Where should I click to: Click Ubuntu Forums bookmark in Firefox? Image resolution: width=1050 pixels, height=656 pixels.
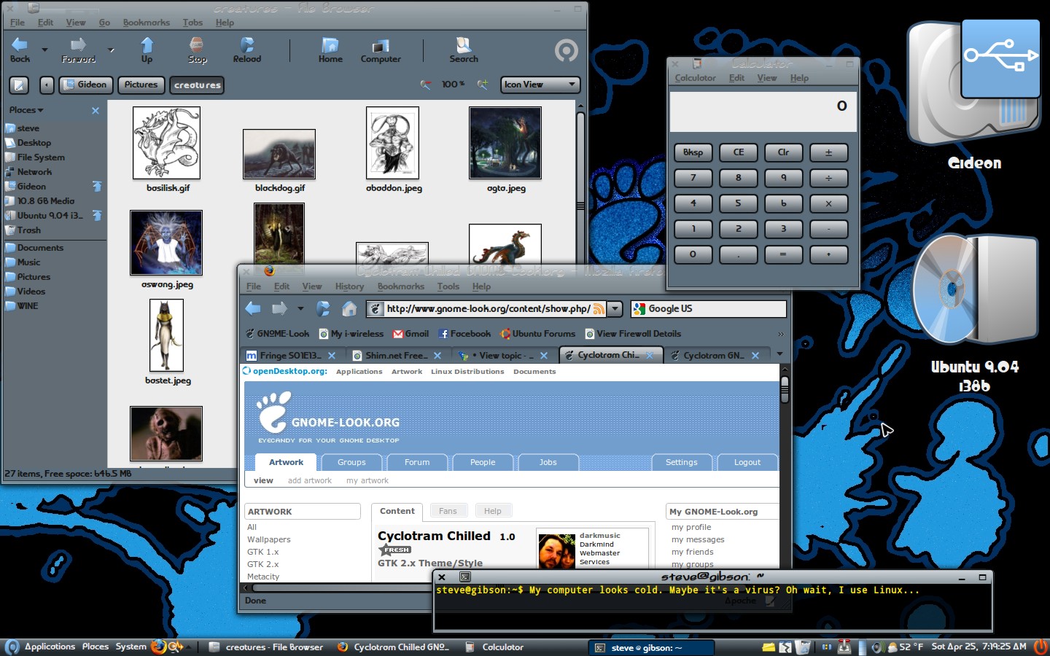[537, 334]
